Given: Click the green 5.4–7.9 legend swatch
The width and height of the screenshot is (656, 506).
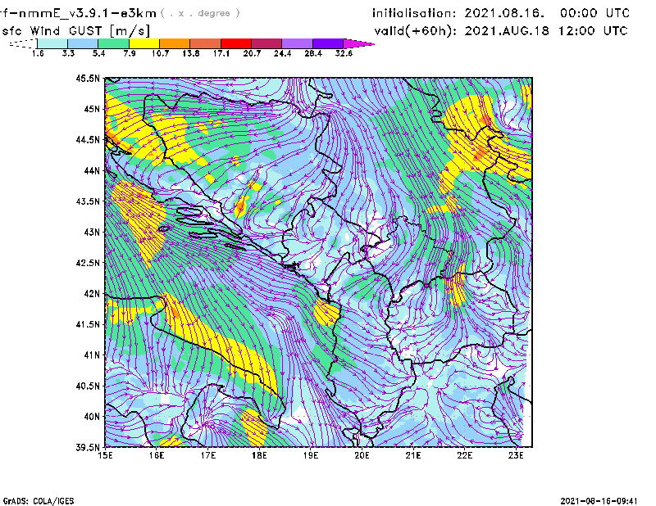Looking at the screenshot, I should click(x=113, y=43).
